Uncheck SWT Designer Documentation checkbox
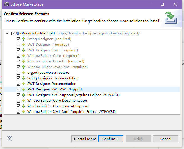The width and height of the screenshot is (184, 149). [x=18, y=84]
